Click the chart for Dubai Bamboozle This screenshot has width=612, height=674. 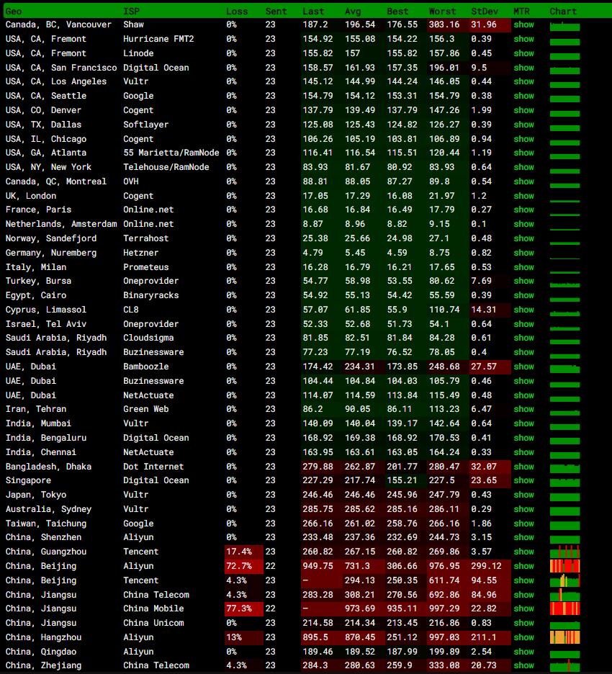[564, 369]
